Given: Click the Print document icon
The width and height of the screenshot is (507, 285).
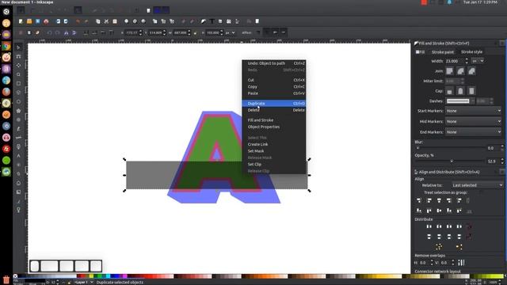Looking at the screenshot, I should tap(46, 21).
